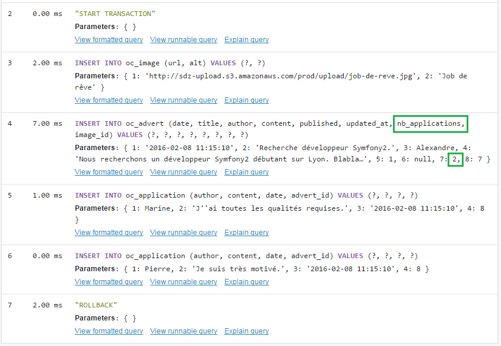The width and height of the screenshot is (501, 346).
Task: View formatted query for oc_image insert
Action: coord(109,100)
